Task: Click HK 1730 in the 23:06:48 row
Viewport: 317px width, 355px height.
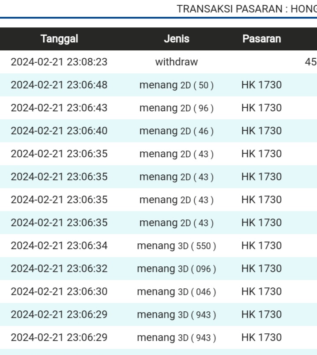Action: pos(261,85)
